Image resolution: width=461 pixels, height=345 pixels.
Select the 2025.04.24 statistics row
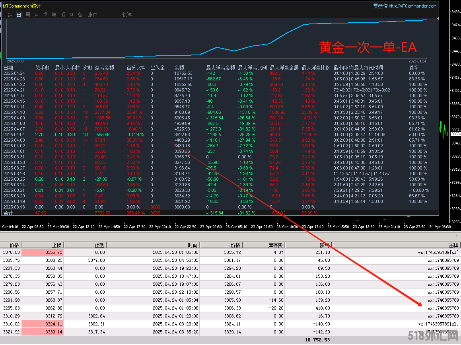click(x=220, y=73)
